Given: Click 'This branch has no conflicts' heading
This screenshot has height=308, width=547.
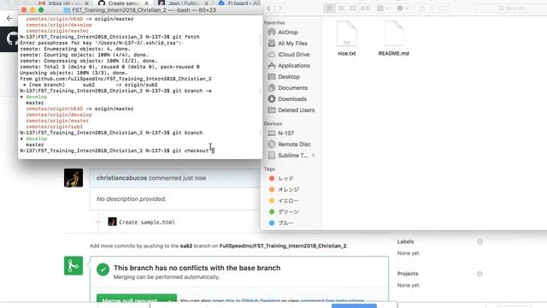Looking at the screenshot, I should pos(197,268).
